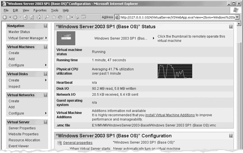This screenshot has height=153, width=243.
Task: Expand Virtual Networks Configure submenu arrow
Action: tap(46, 113)
